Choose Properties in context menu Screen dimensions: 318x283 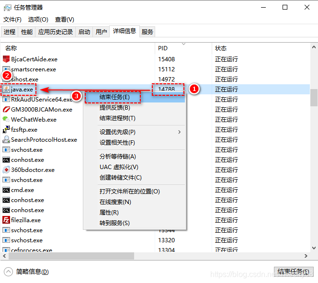(135, 213)
